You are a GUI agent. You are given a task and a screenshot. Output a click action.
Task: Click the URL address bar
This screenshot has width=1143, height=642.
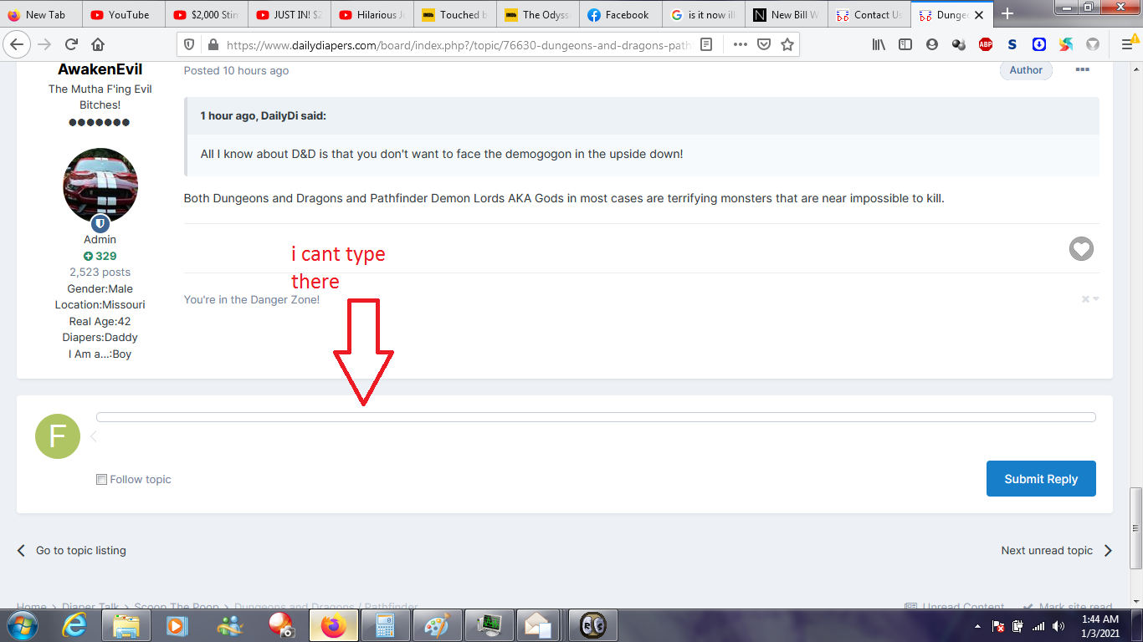click(458, 44)
